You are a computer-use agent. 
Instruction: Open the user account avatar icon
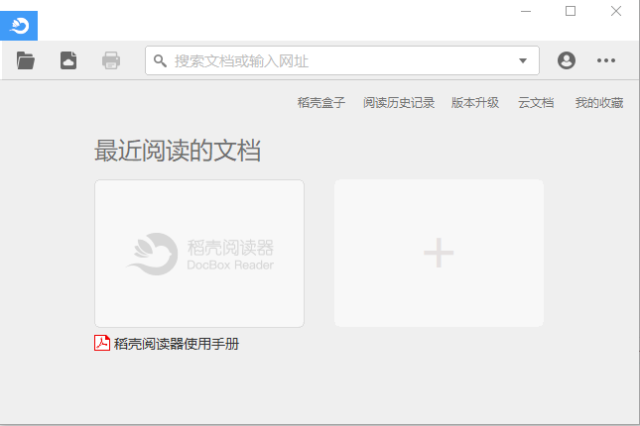click(x=567, y=60)
